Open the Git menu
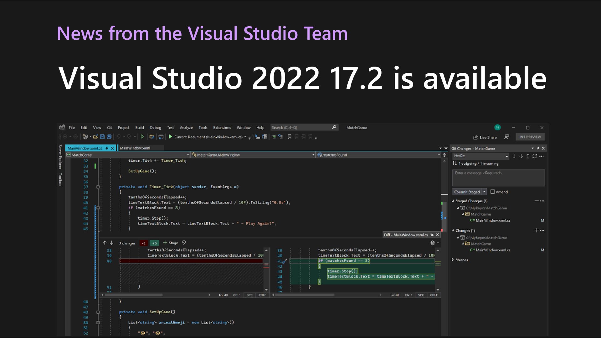 tap(110, 128)
